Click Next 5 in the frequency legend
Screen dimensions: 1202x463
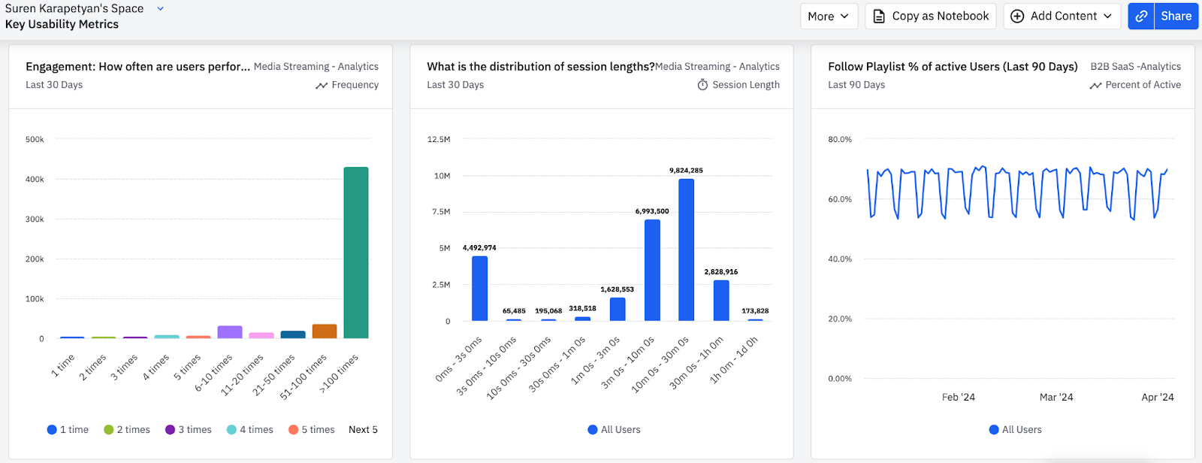tap(363, 430)
